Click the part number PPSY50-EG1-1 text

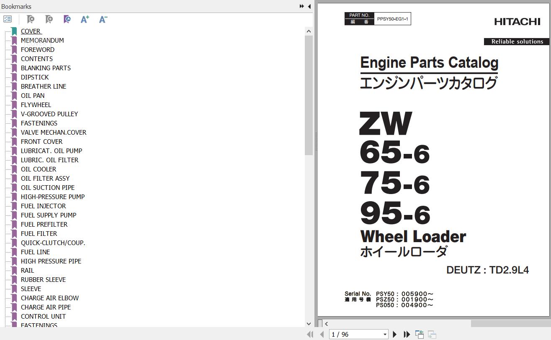pyautogui.click(x=392, y=19)
